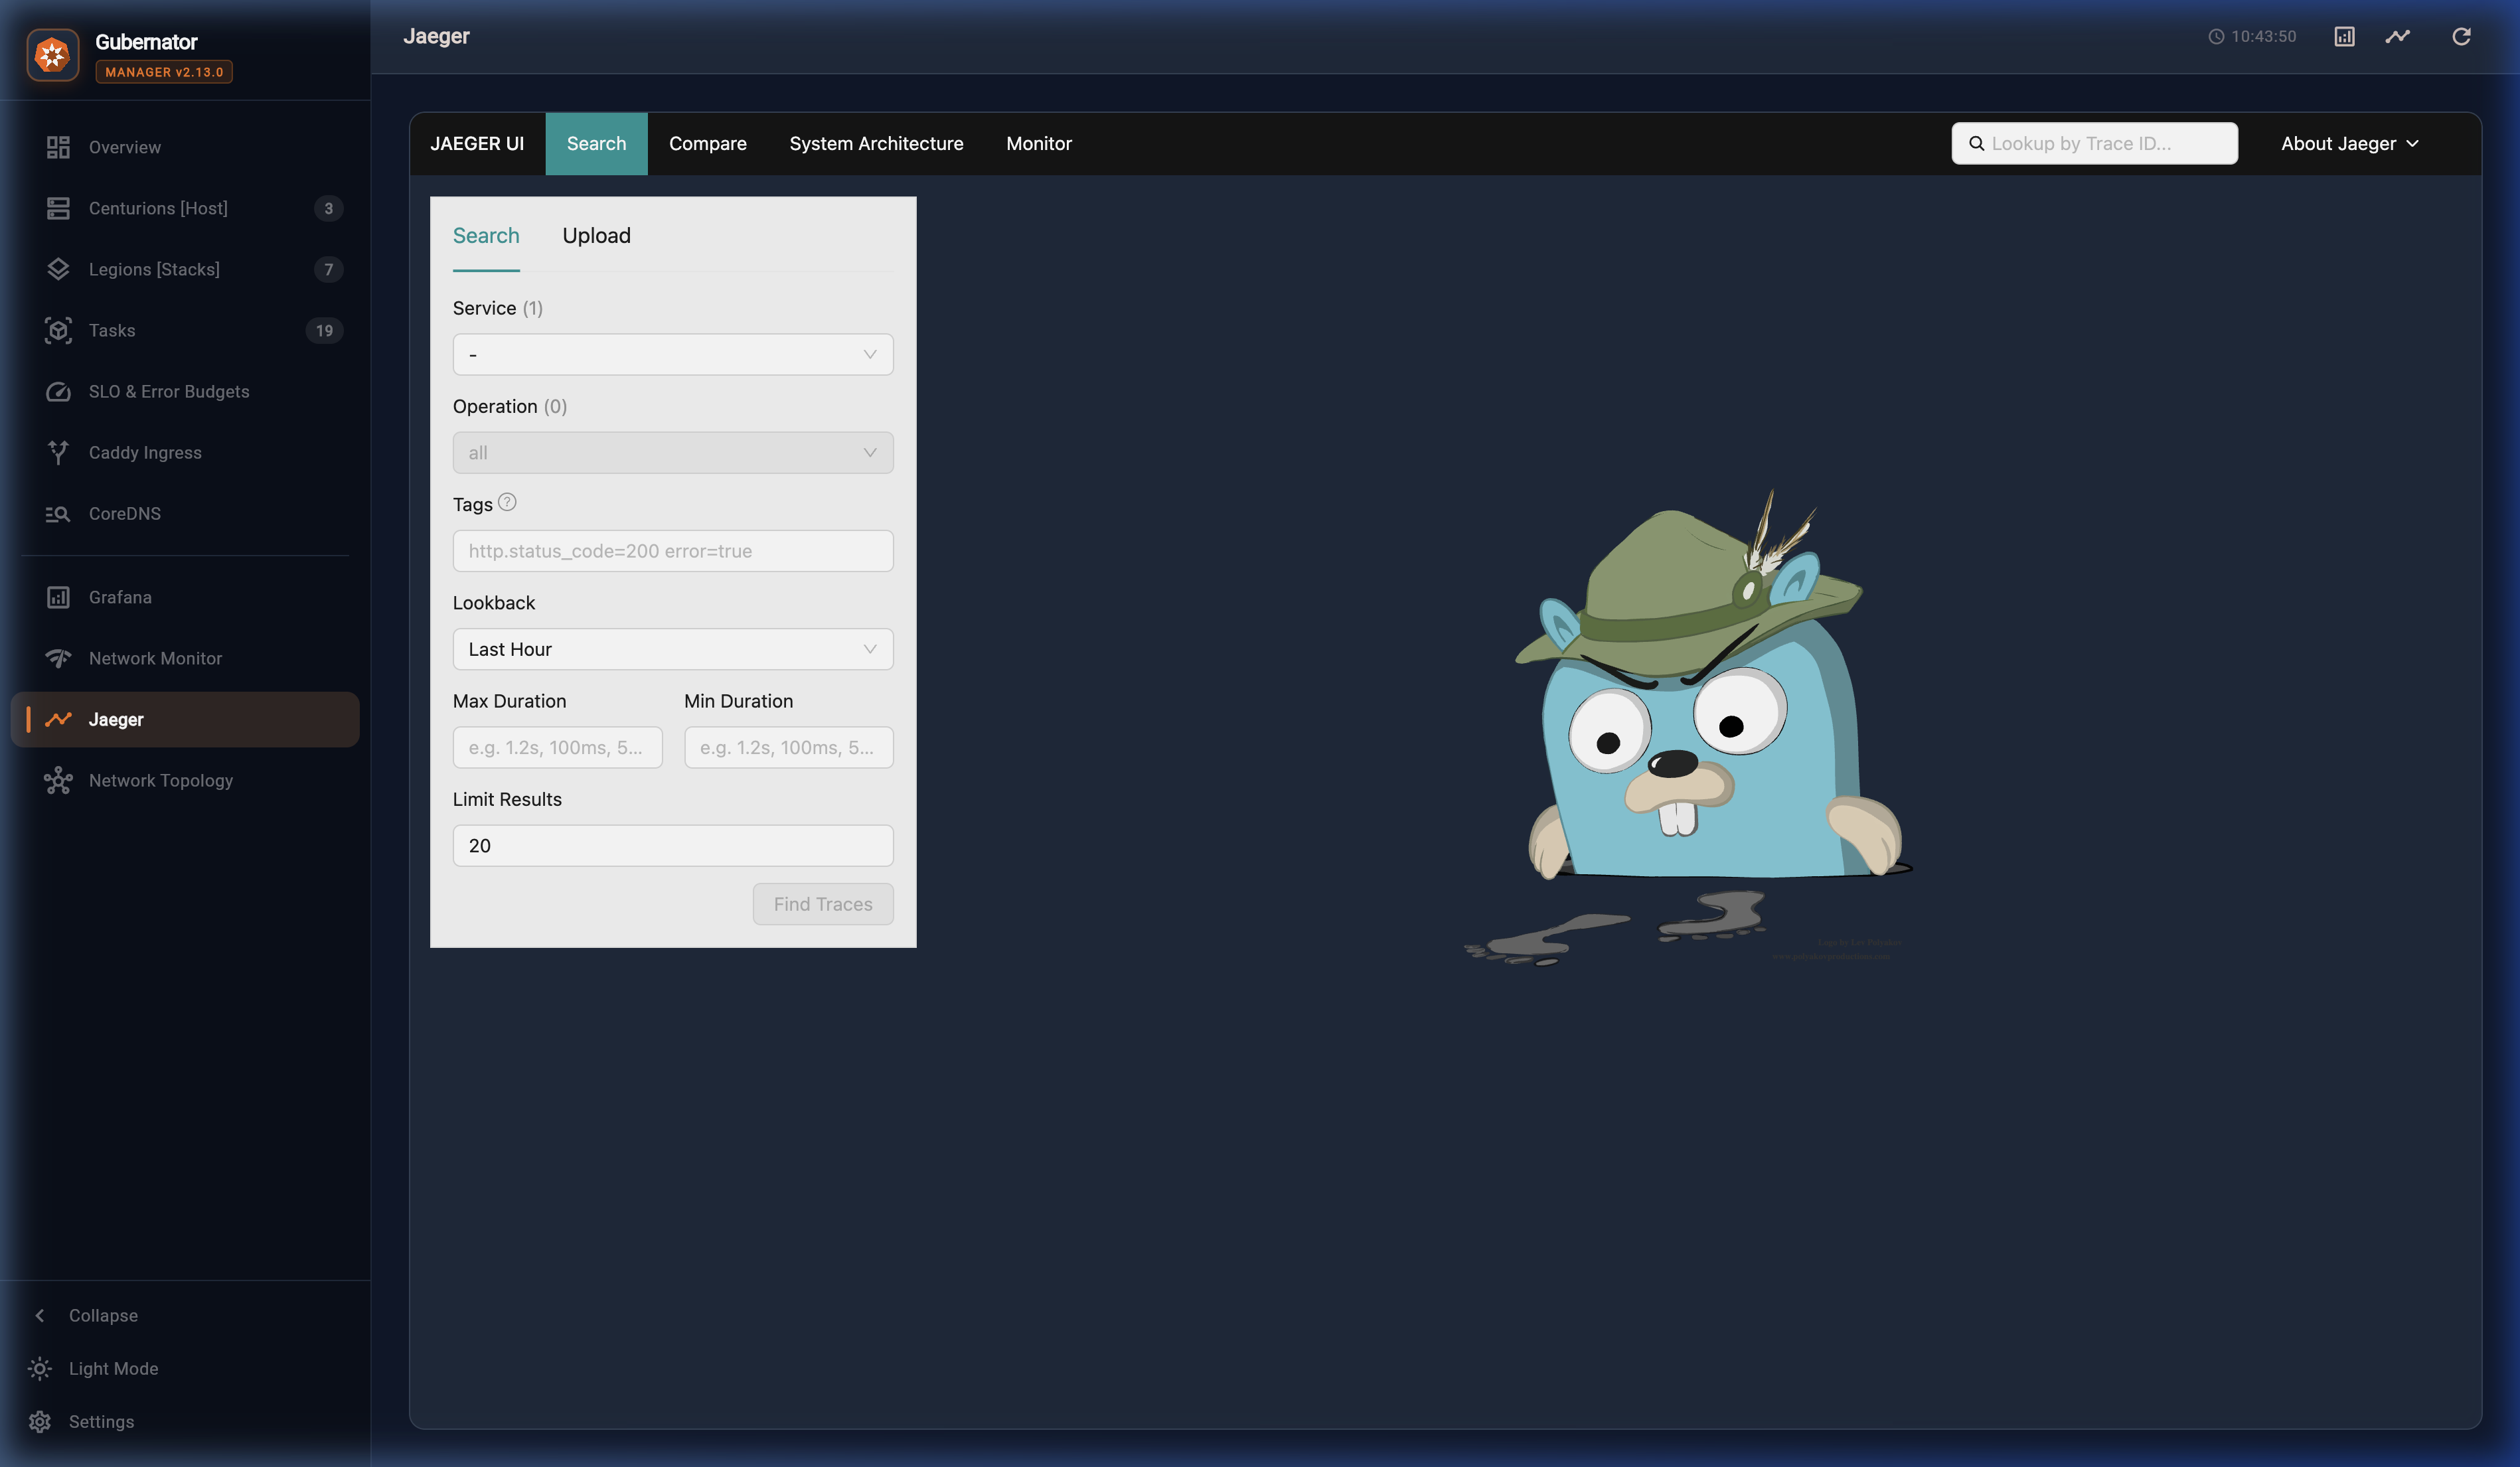The image size is (2520, 1467).
Task: Open the Overview dashboard icon
Action: [58, 147]
